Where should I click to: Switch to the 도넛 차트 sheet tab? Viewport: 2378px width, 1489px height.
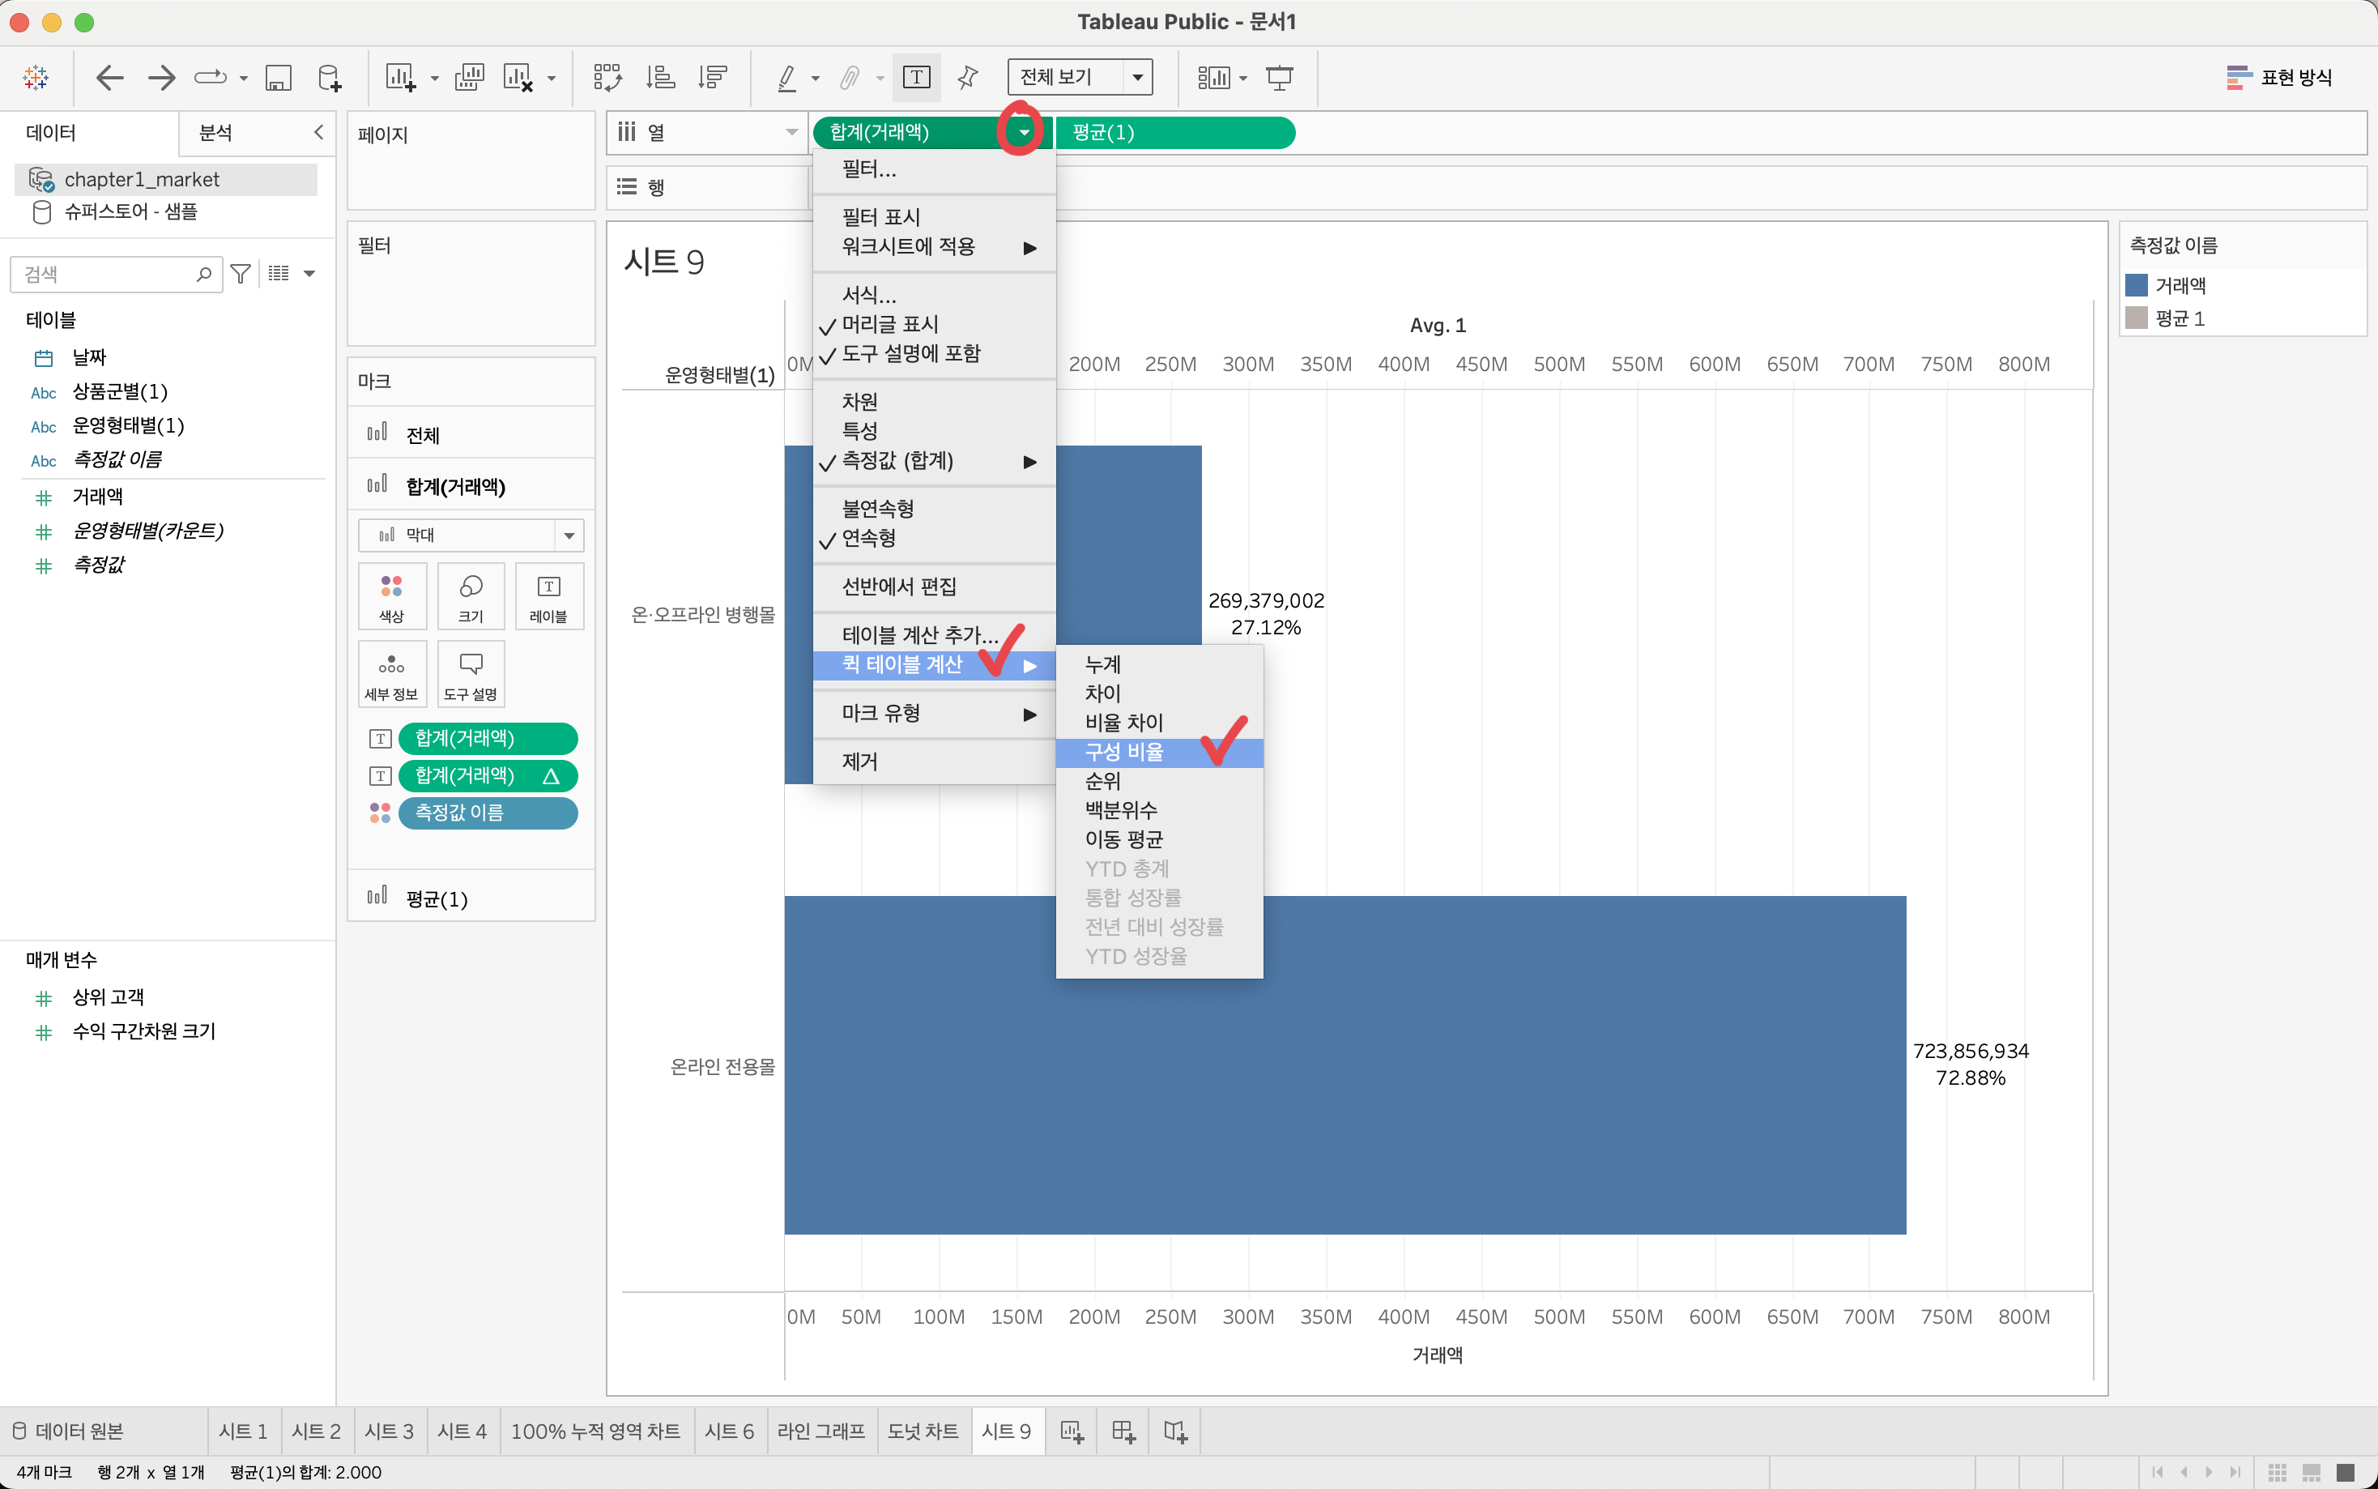coord(923,1431)
